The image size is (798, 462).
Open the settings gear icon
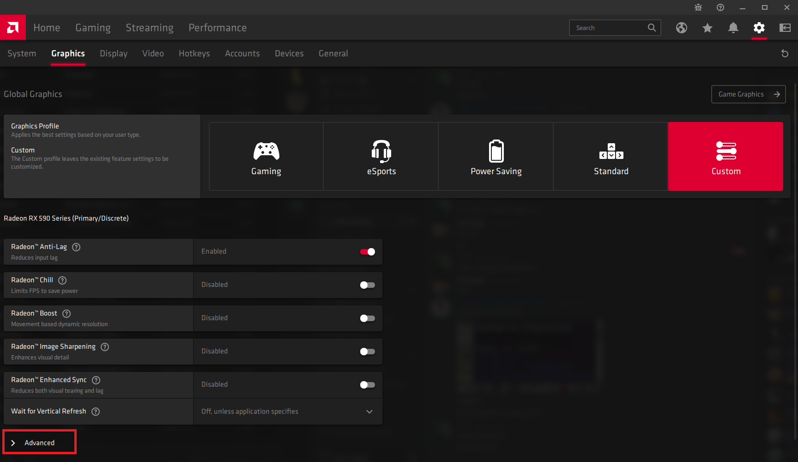click(x=759, y=28)
